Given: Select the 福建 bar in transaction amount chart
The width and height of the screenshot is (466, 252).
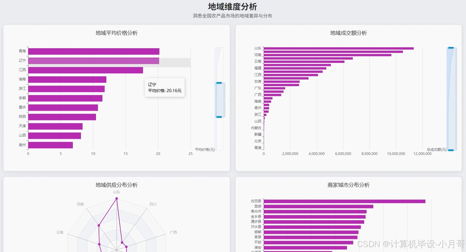Looking at the screenshot, I should pyautogui.click(x=295, y=68).
